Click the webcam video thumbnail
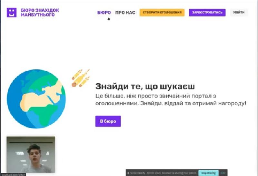The width and height of the screenshot is (258, 176). (31, 154)
